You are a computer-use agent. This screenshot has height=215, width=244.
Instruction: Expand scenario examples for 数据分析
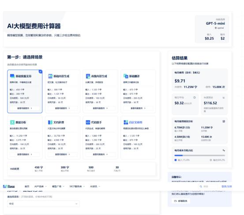pos(25,154)
